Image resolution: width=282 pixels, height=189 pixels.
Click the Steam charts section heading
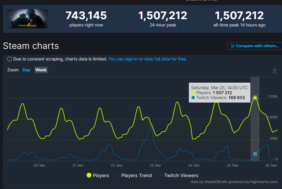click(x=31, y=46)
